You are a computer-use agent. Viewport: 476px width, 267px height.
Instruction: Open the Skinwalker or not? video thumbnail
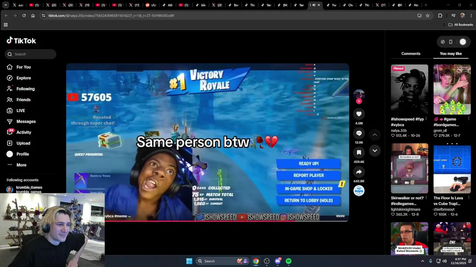pos(409,169)
